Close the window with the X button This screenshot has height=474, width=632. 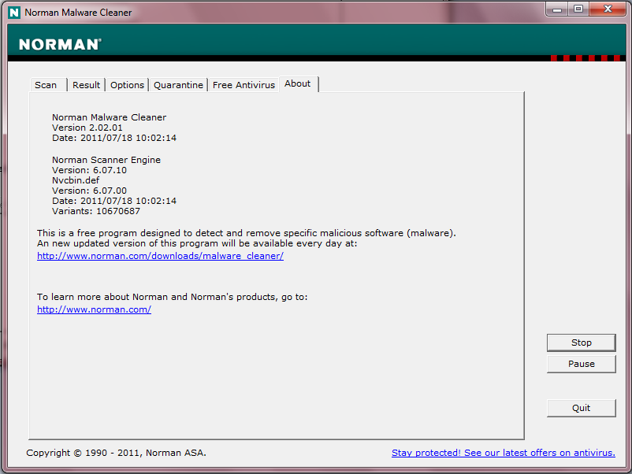pos(608,9)
